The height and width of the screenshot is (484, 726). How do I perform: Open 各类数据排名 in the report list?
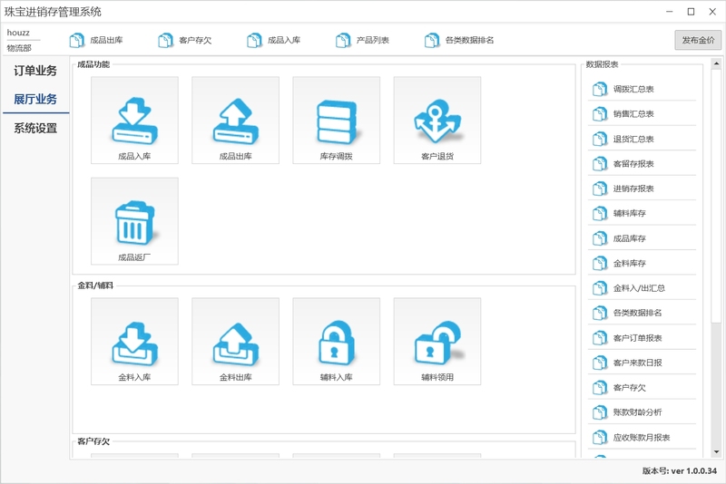click(x=642, y=313)
